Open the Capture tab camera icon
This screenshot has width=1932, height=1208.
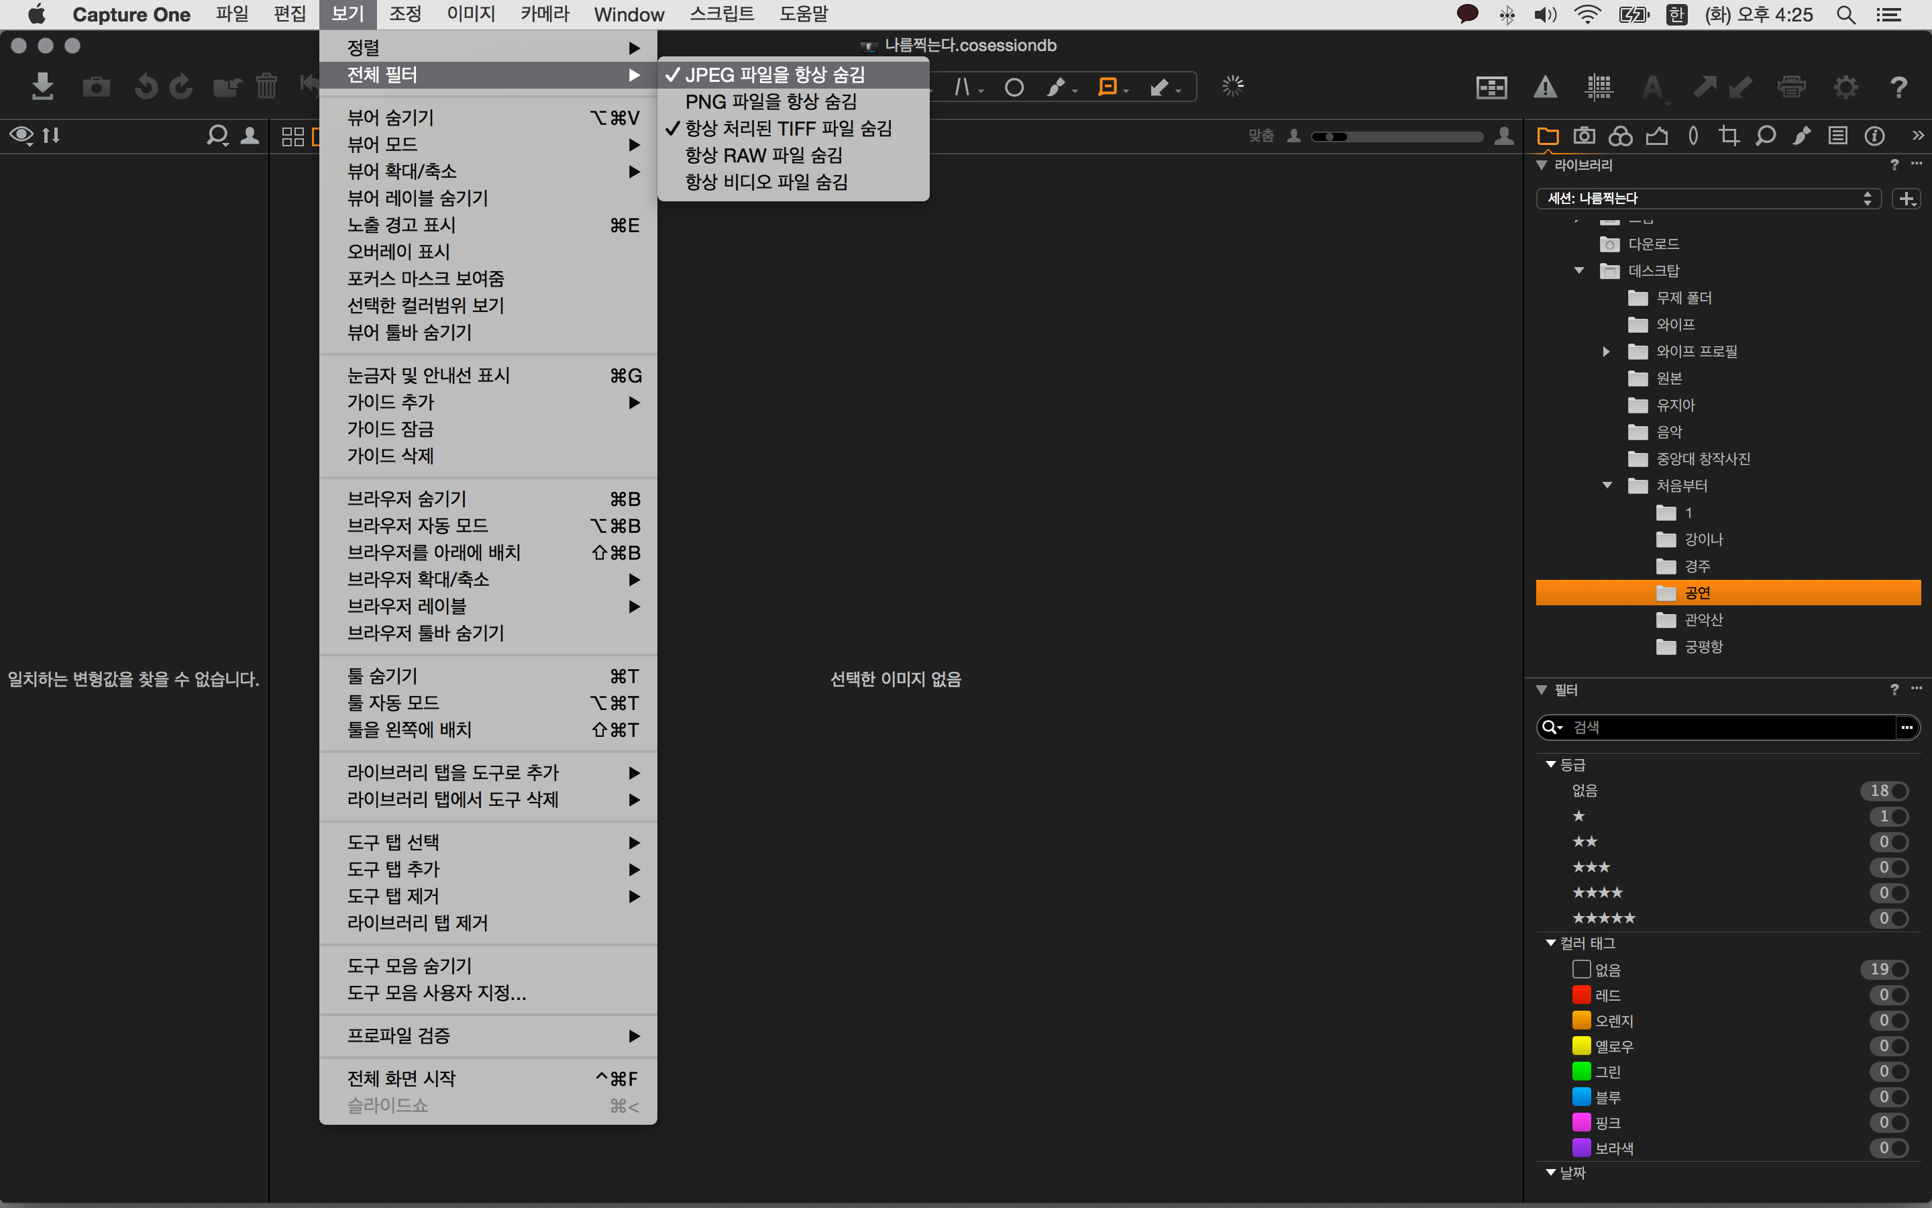pyautogui.click(x=1584, y=136)
